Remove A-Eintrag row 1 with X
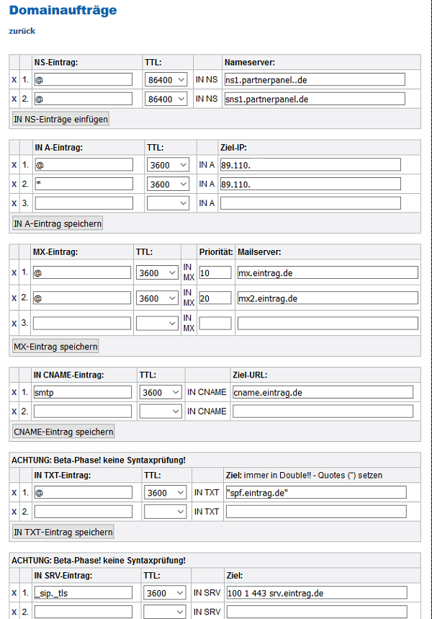432x619 pixels. (x=14, y=165)
